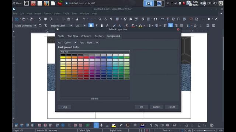Click the Clone Formatting brush icon
This screenshot has width=236, height=132.
[x=77, y=19]
